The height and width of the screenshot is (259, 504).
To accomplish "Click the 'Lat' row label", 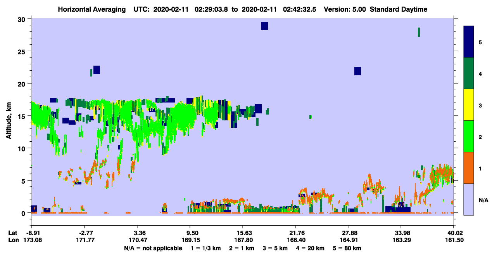I will tap(13, 233).
